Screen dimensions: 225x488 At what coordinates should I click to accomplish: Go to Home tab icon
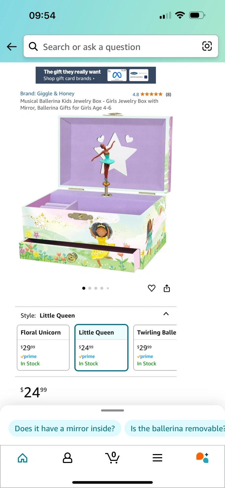(x=23, y=458)
